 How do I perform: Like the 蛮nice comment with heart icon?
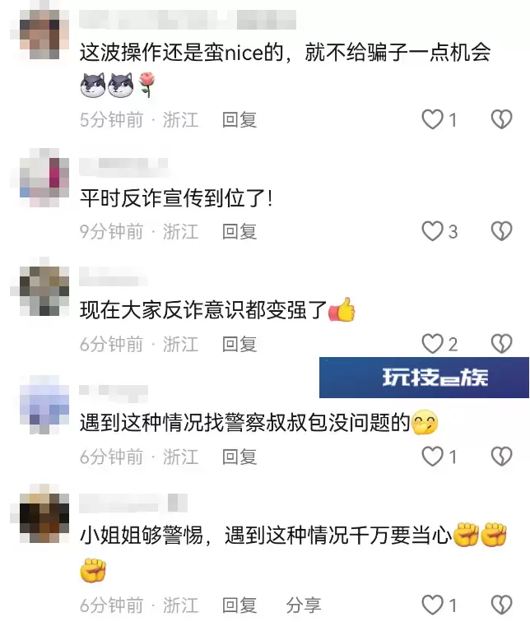pyautogui.click(x=432, y=119)
